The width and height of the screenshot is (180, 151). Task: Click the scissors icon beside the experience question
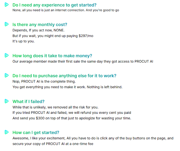(x=7, y=5)
